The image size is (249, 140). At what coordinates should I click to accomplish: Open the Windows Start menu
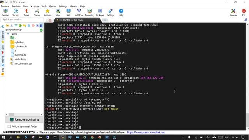click(4, 137)
